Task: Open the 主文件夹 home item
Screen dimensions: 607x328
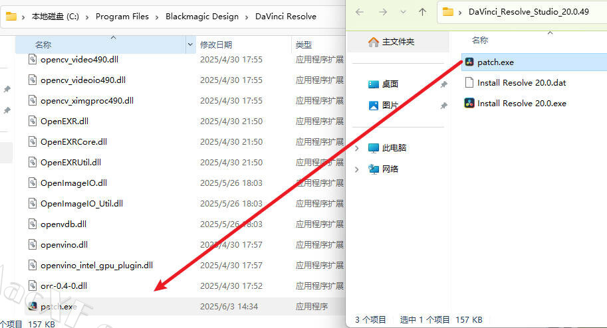Action: [x=398, y=42]
